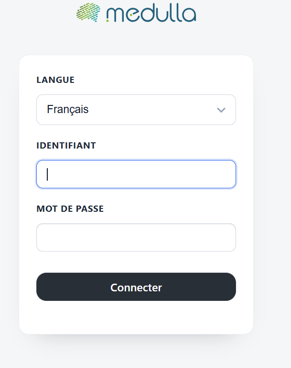Click empty card area below Connecter button
The image size is (291, 368).
pos(136,317)
